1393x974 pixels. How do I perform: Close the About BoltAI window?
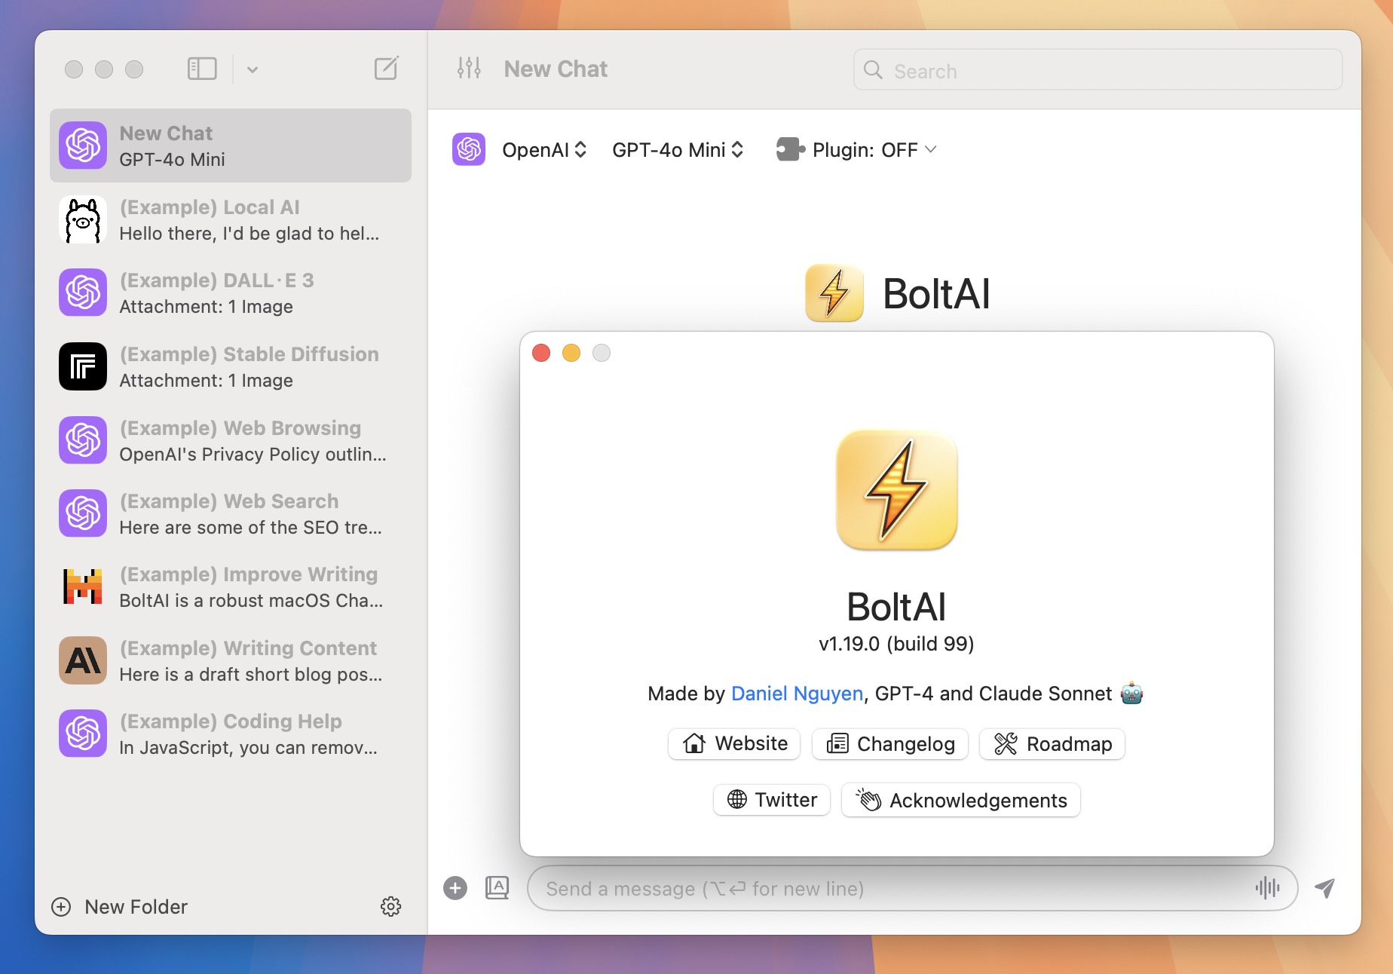[x=541, y=353]
